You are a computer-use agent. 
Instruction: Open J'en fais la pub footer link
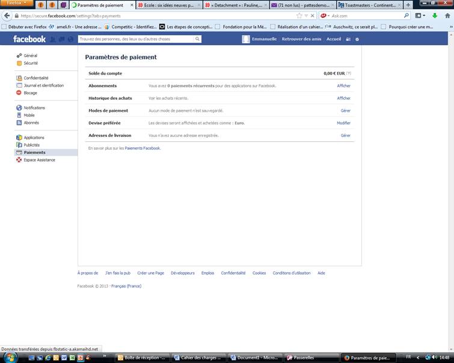[x=117, y=273]
